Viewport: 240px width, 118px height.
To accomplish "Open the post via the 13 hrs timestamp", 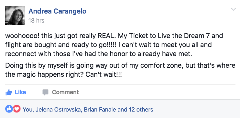I will [x=37, y=21].
